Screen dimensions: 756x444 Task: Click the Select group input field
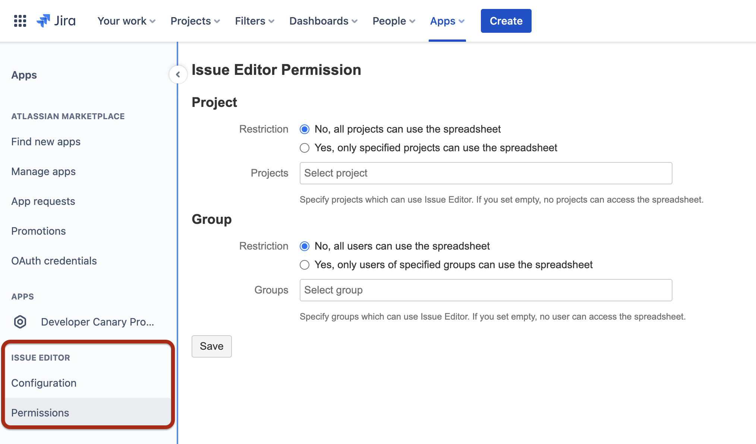coord(486,290)
